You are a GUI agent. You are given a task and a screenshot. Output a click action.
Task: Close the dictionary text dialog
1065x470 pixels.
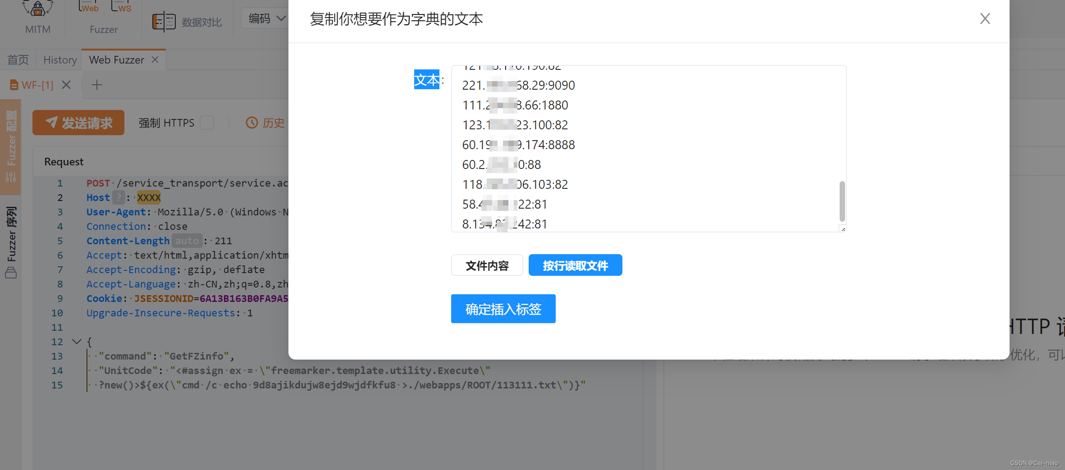pos(985,18)
